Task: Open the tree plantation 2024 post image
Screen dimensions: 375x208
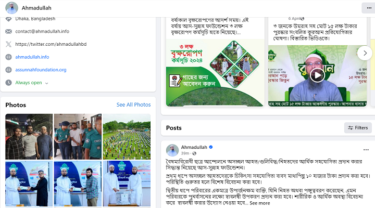Action: pos(215,73)
